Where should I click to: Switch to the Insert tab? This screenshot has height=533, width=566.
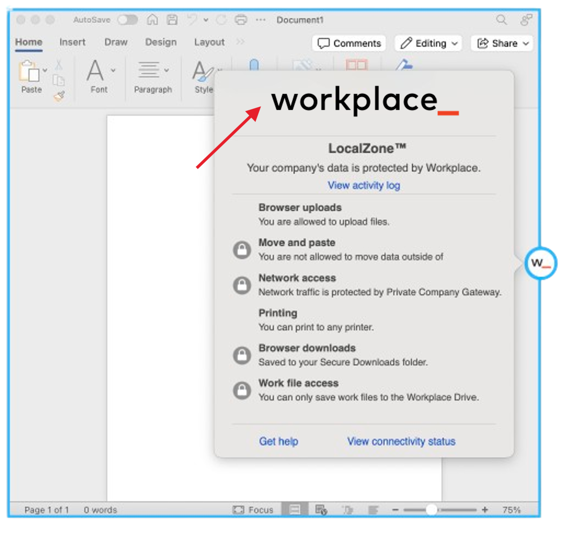(73, 42)
